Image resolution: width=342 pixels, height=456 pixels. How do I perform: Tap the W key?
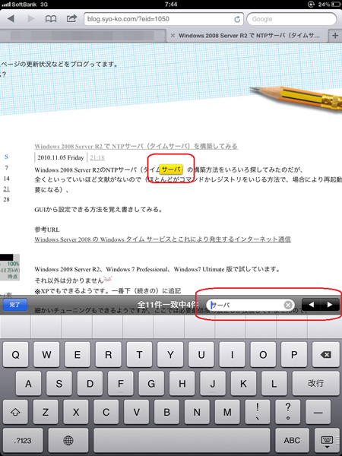tap(46, 355)
